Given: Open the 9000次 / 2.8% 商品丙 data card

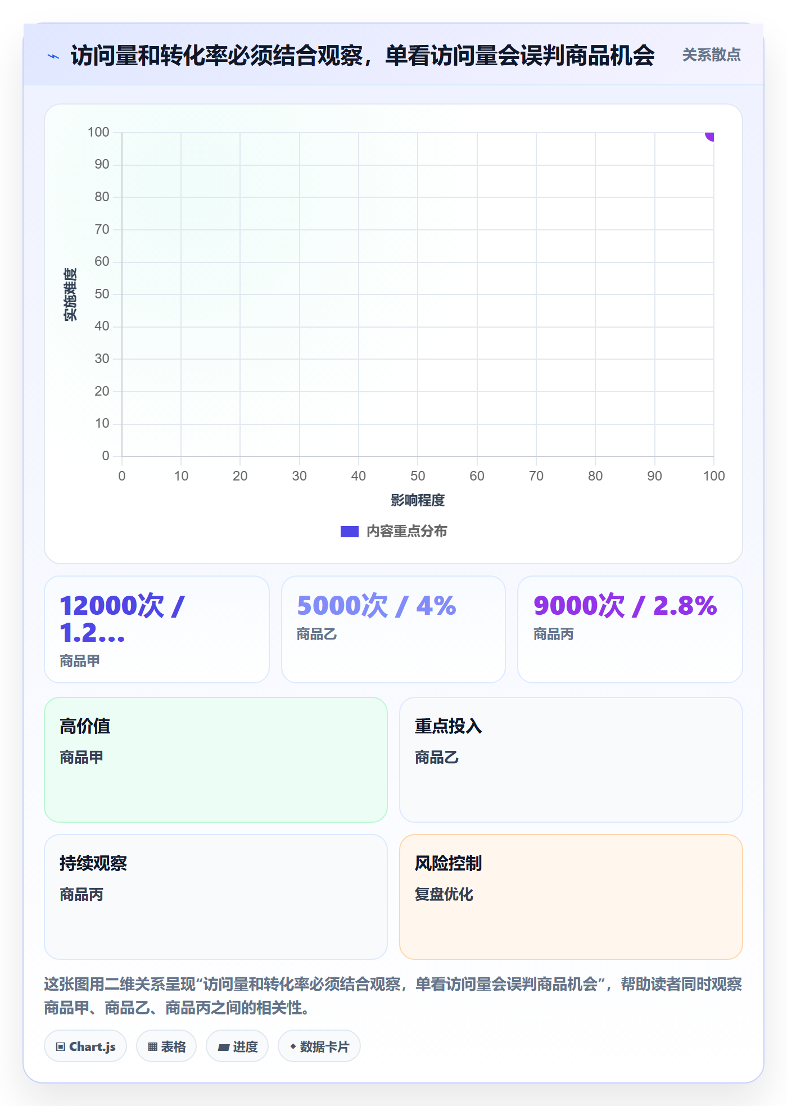Looking at the screenshot, I should coord(630,629).
